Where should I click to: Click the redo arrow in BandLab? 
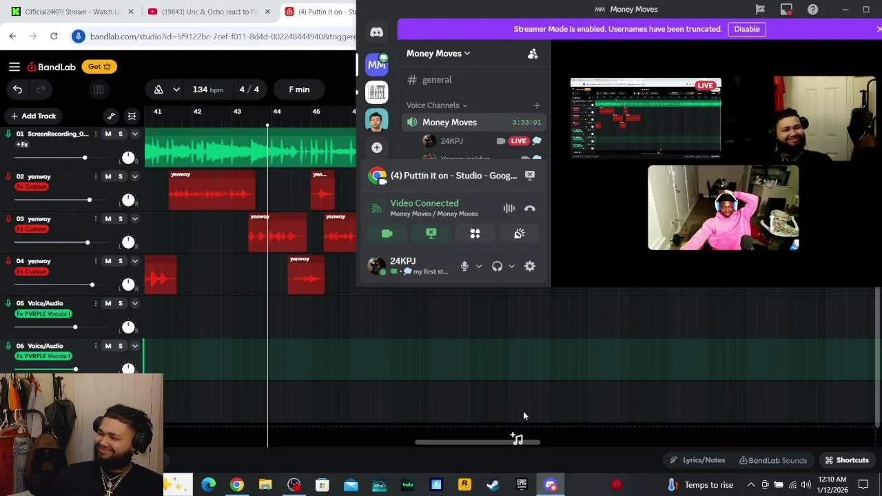click(41, 90)
